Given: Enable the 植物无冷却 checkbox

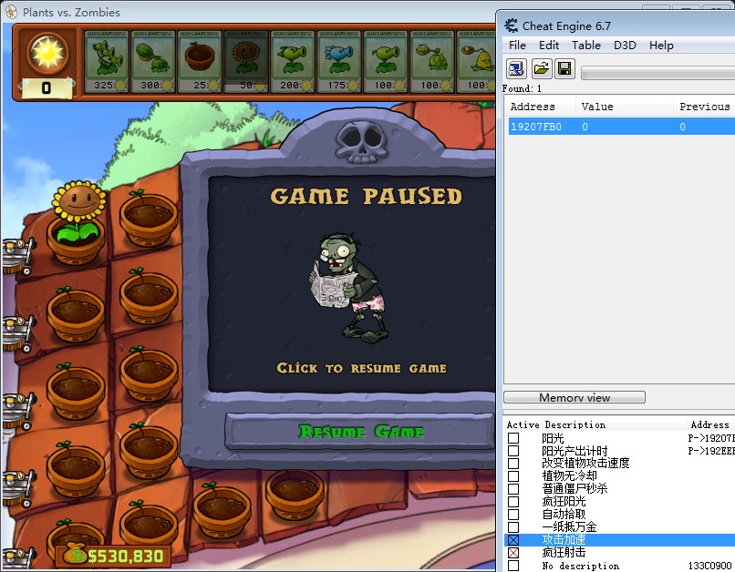Looking at the screenshot, I should click(513, 476).
